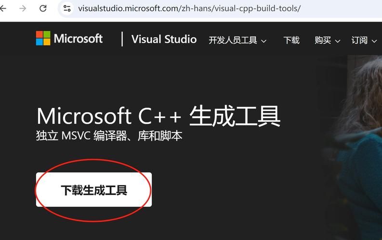
Task: Go back with the browser back arrow
Action: 3,9
